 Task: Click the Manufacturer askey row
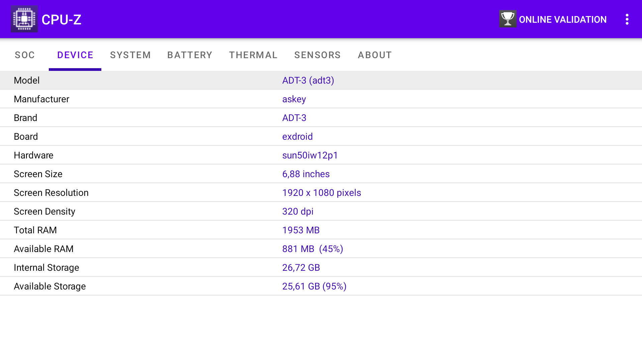321,99
